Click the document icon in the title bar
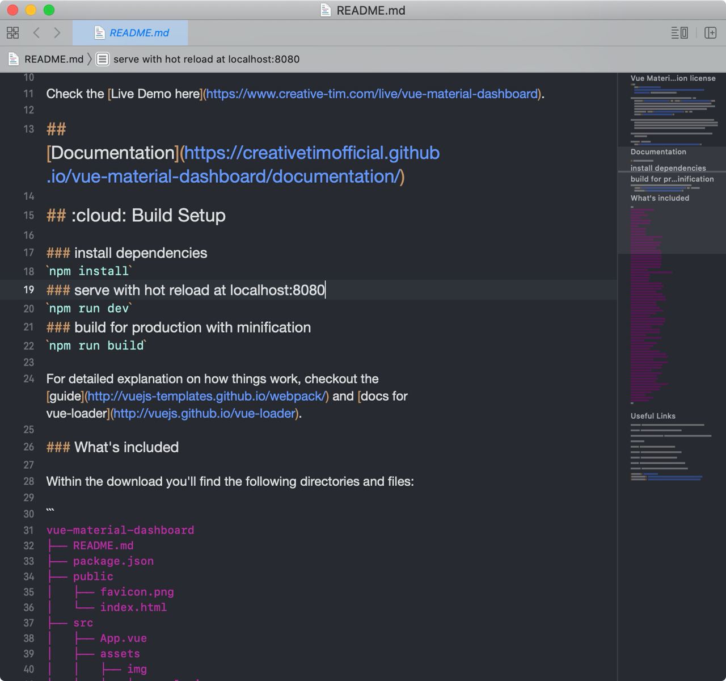Viewport: 726px width, 681px height. pyautogui.click(x=326, y=10)
